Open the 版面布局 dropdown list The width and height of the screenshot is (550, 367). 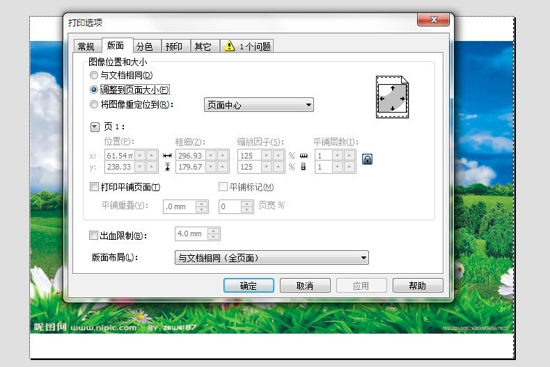272,258
